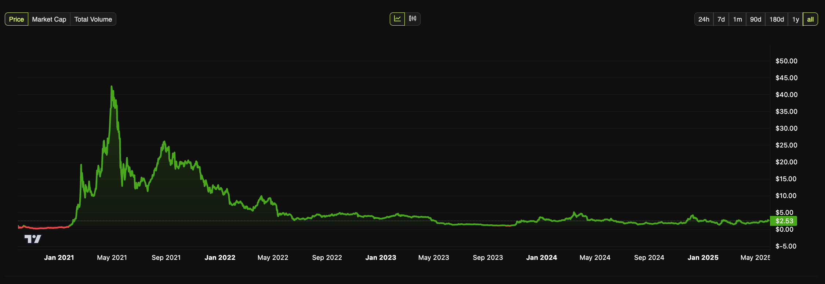Click the green $2.53 current price label
This screenshot has width=825, height=284.
(784, 221)
